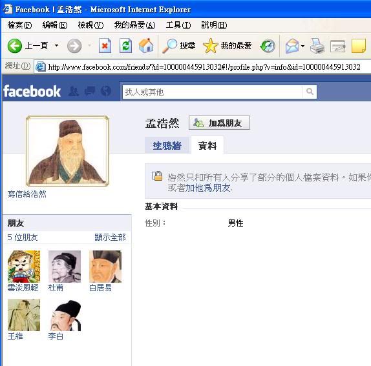Image resolution: width=371 pixels, height=366 pixels.
Task: Open 杜甫 friend thumbnail
Action: pos(65,267)
